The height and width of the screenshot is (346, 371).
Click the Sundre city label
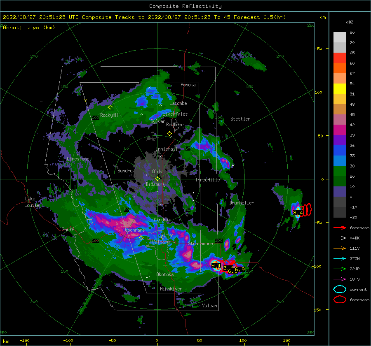pyautogui.click(x=125, y=170)
